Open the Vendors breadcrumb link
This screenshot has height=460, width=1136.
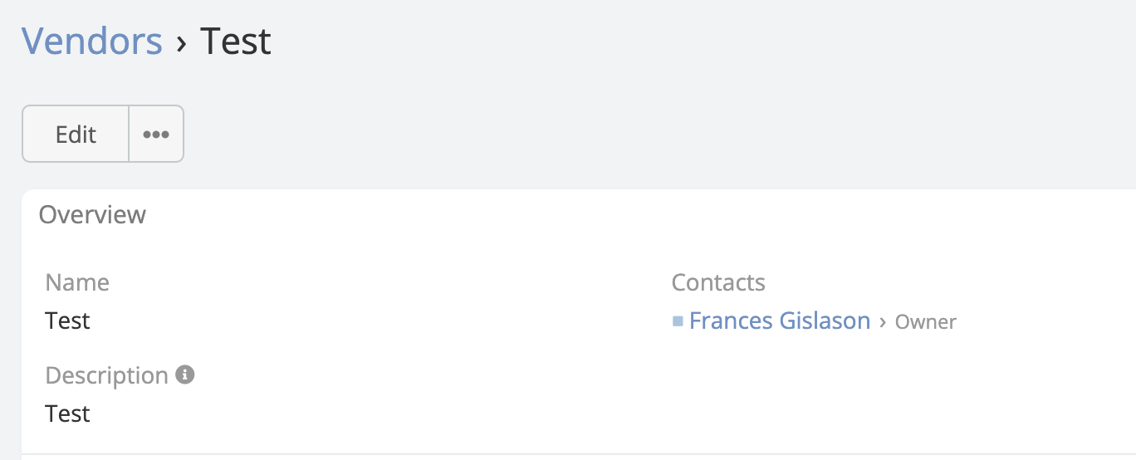pos(91,41)
